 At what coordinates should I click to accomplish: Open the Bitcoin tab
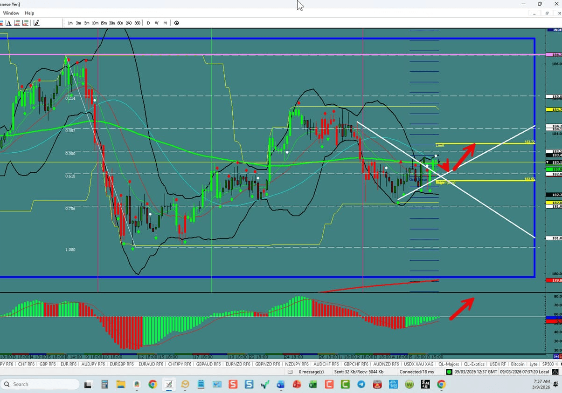pos(518,364)
